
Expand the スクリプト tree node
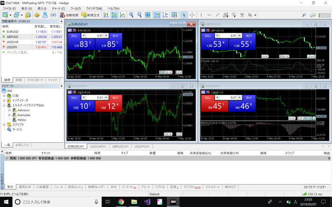click(x=4, y=124)
